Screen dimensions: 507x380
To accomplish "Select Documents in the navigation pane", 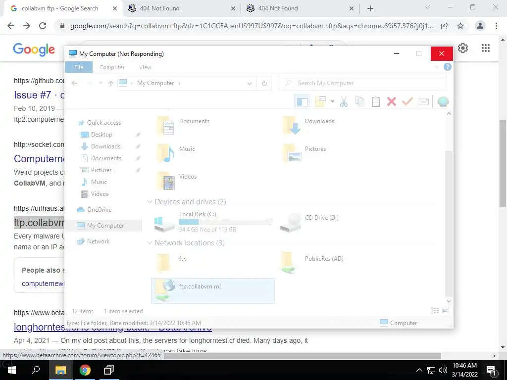I will pyautogui.click(x=106, y=158).
